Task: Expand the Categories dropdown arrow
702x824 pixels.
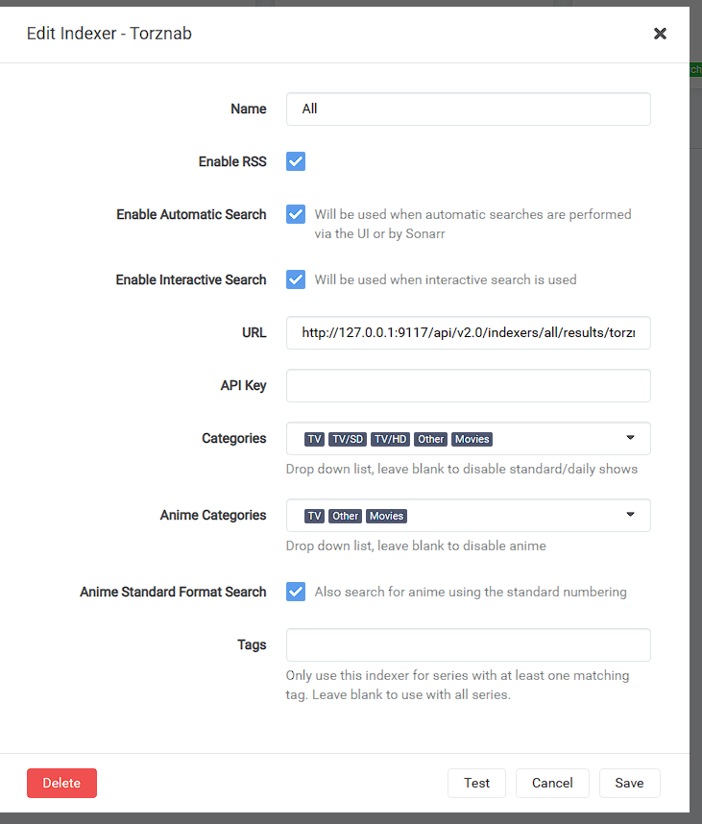Action: pyautogui.click(x=631, y=438)
